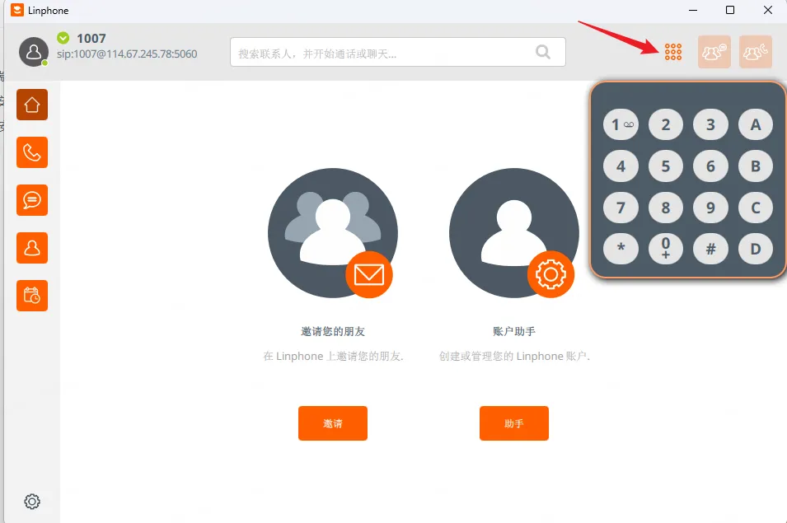The height and width of the screenshot is (523, 787).
Task: Click the 助手 assistant button
Action: pyautogui.click(x=513, y=423)
